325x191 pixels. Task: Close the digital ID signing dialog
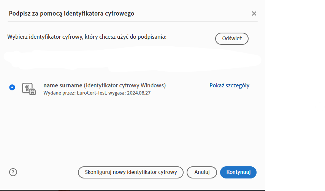[254, 14]
